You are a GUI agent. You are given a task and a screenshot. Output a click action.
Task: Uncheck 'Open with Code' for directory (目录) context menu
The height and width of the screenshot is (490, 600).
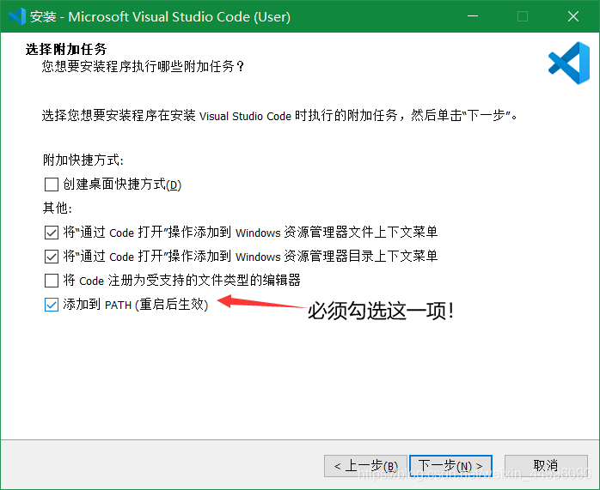(x=52, y=257)
